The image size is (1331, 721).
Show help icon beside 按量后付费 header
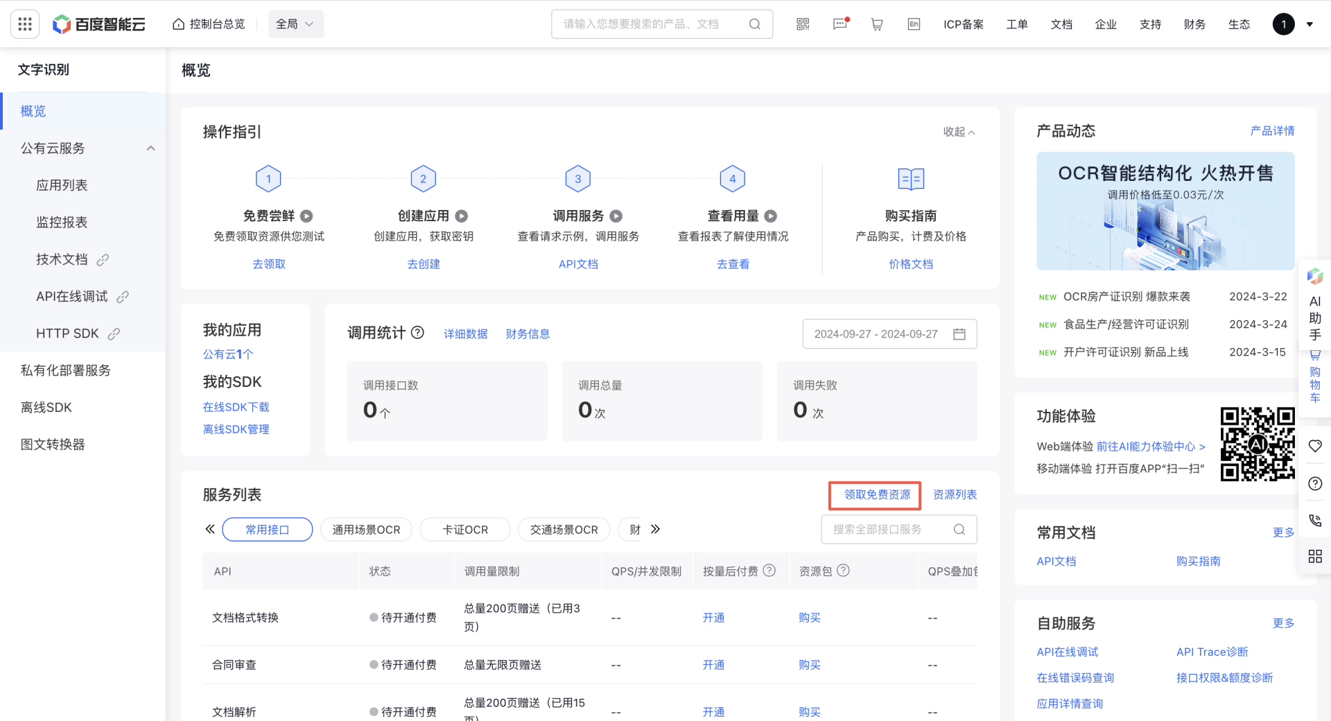769,571
